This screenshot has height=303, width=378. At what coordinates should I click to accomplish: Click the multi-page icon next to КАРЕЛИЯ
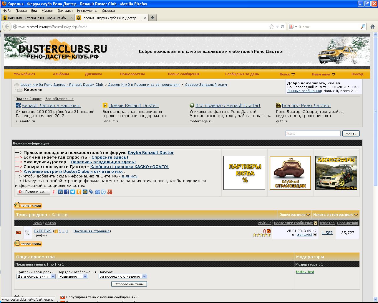56,231
